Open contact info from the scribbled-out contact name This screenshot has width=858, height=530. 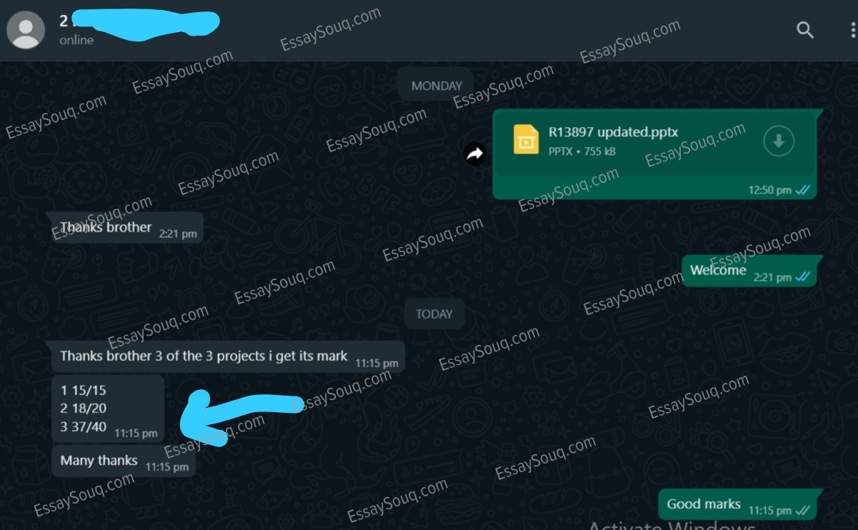click(x=139, y=21)
